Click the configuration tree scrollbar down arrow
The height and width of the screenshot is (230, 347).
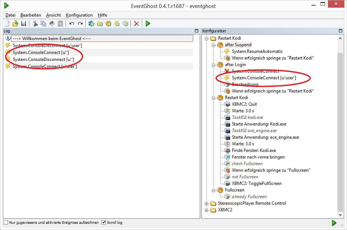(340, 215)
